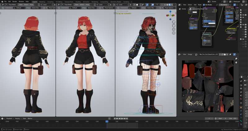Screen dimensions: 248x131
Task: Open the Pose menu in left viewport header
Action: 32,5
